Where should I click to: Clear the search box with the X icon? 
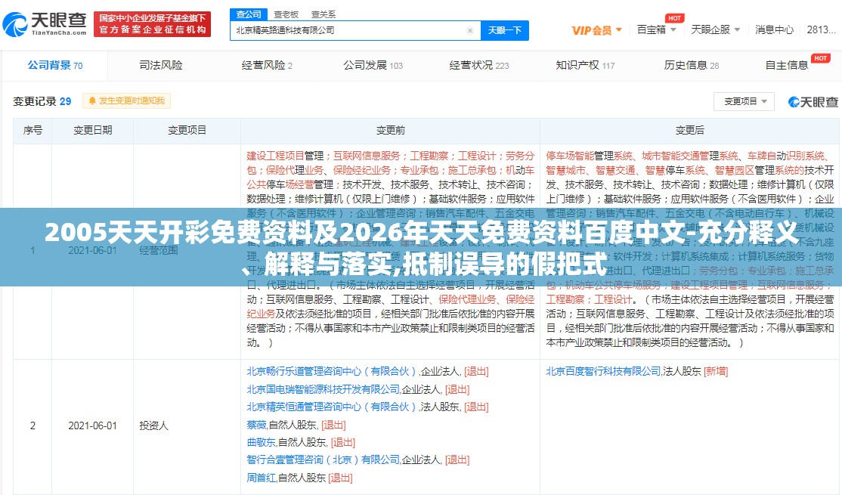[470, 30]
